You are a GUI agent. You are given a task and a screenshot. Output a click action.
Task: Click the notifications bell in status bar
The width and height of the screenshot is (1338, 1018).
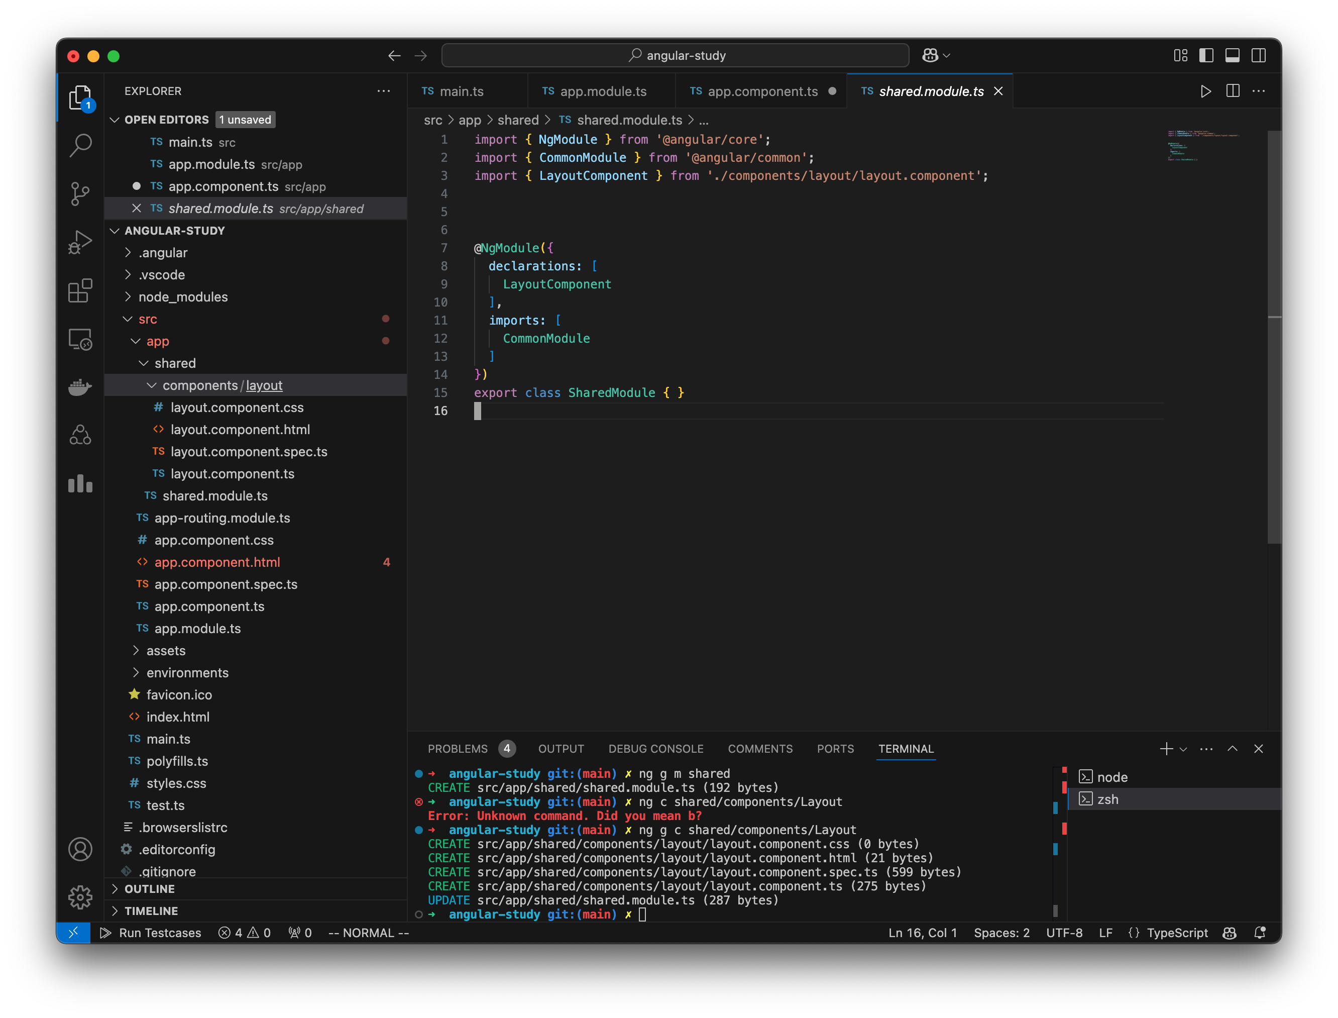click(x=1261, y=933)
